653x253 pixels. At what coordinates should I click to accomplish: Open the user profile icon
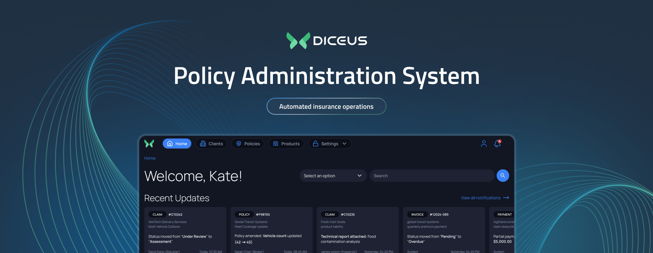click(x=484, y=144)
